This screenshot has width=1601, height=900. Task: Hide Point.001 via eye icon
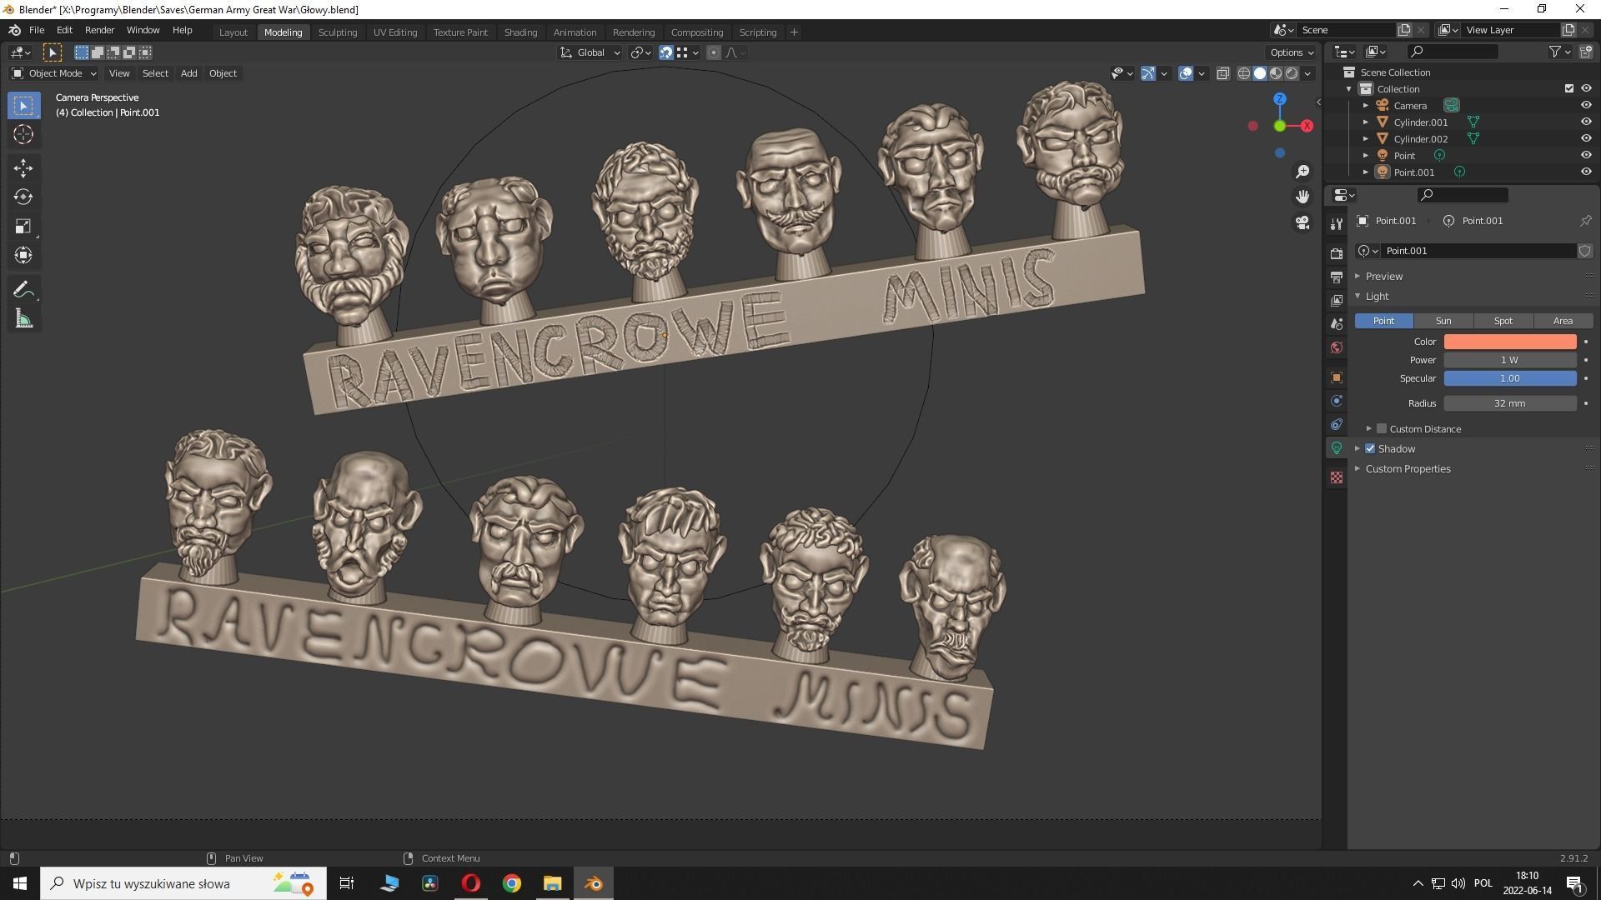pos(1586,172)
